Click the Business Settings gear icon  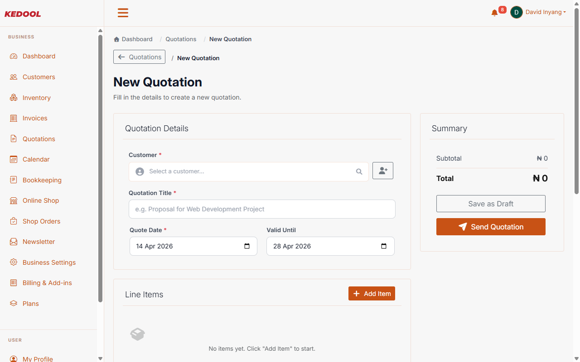coord(14,262)
